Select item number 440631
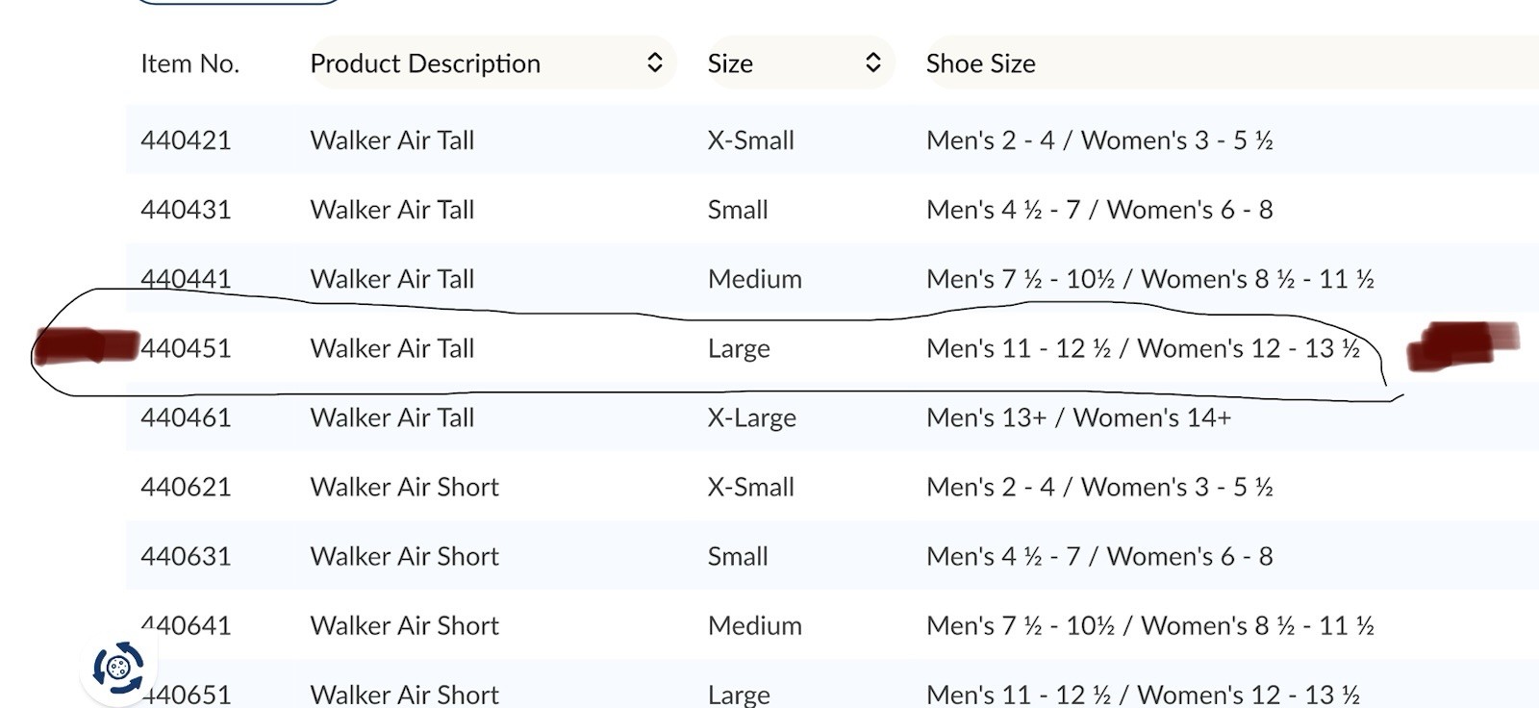This screenshot has height=708, width=1539. 186,556
